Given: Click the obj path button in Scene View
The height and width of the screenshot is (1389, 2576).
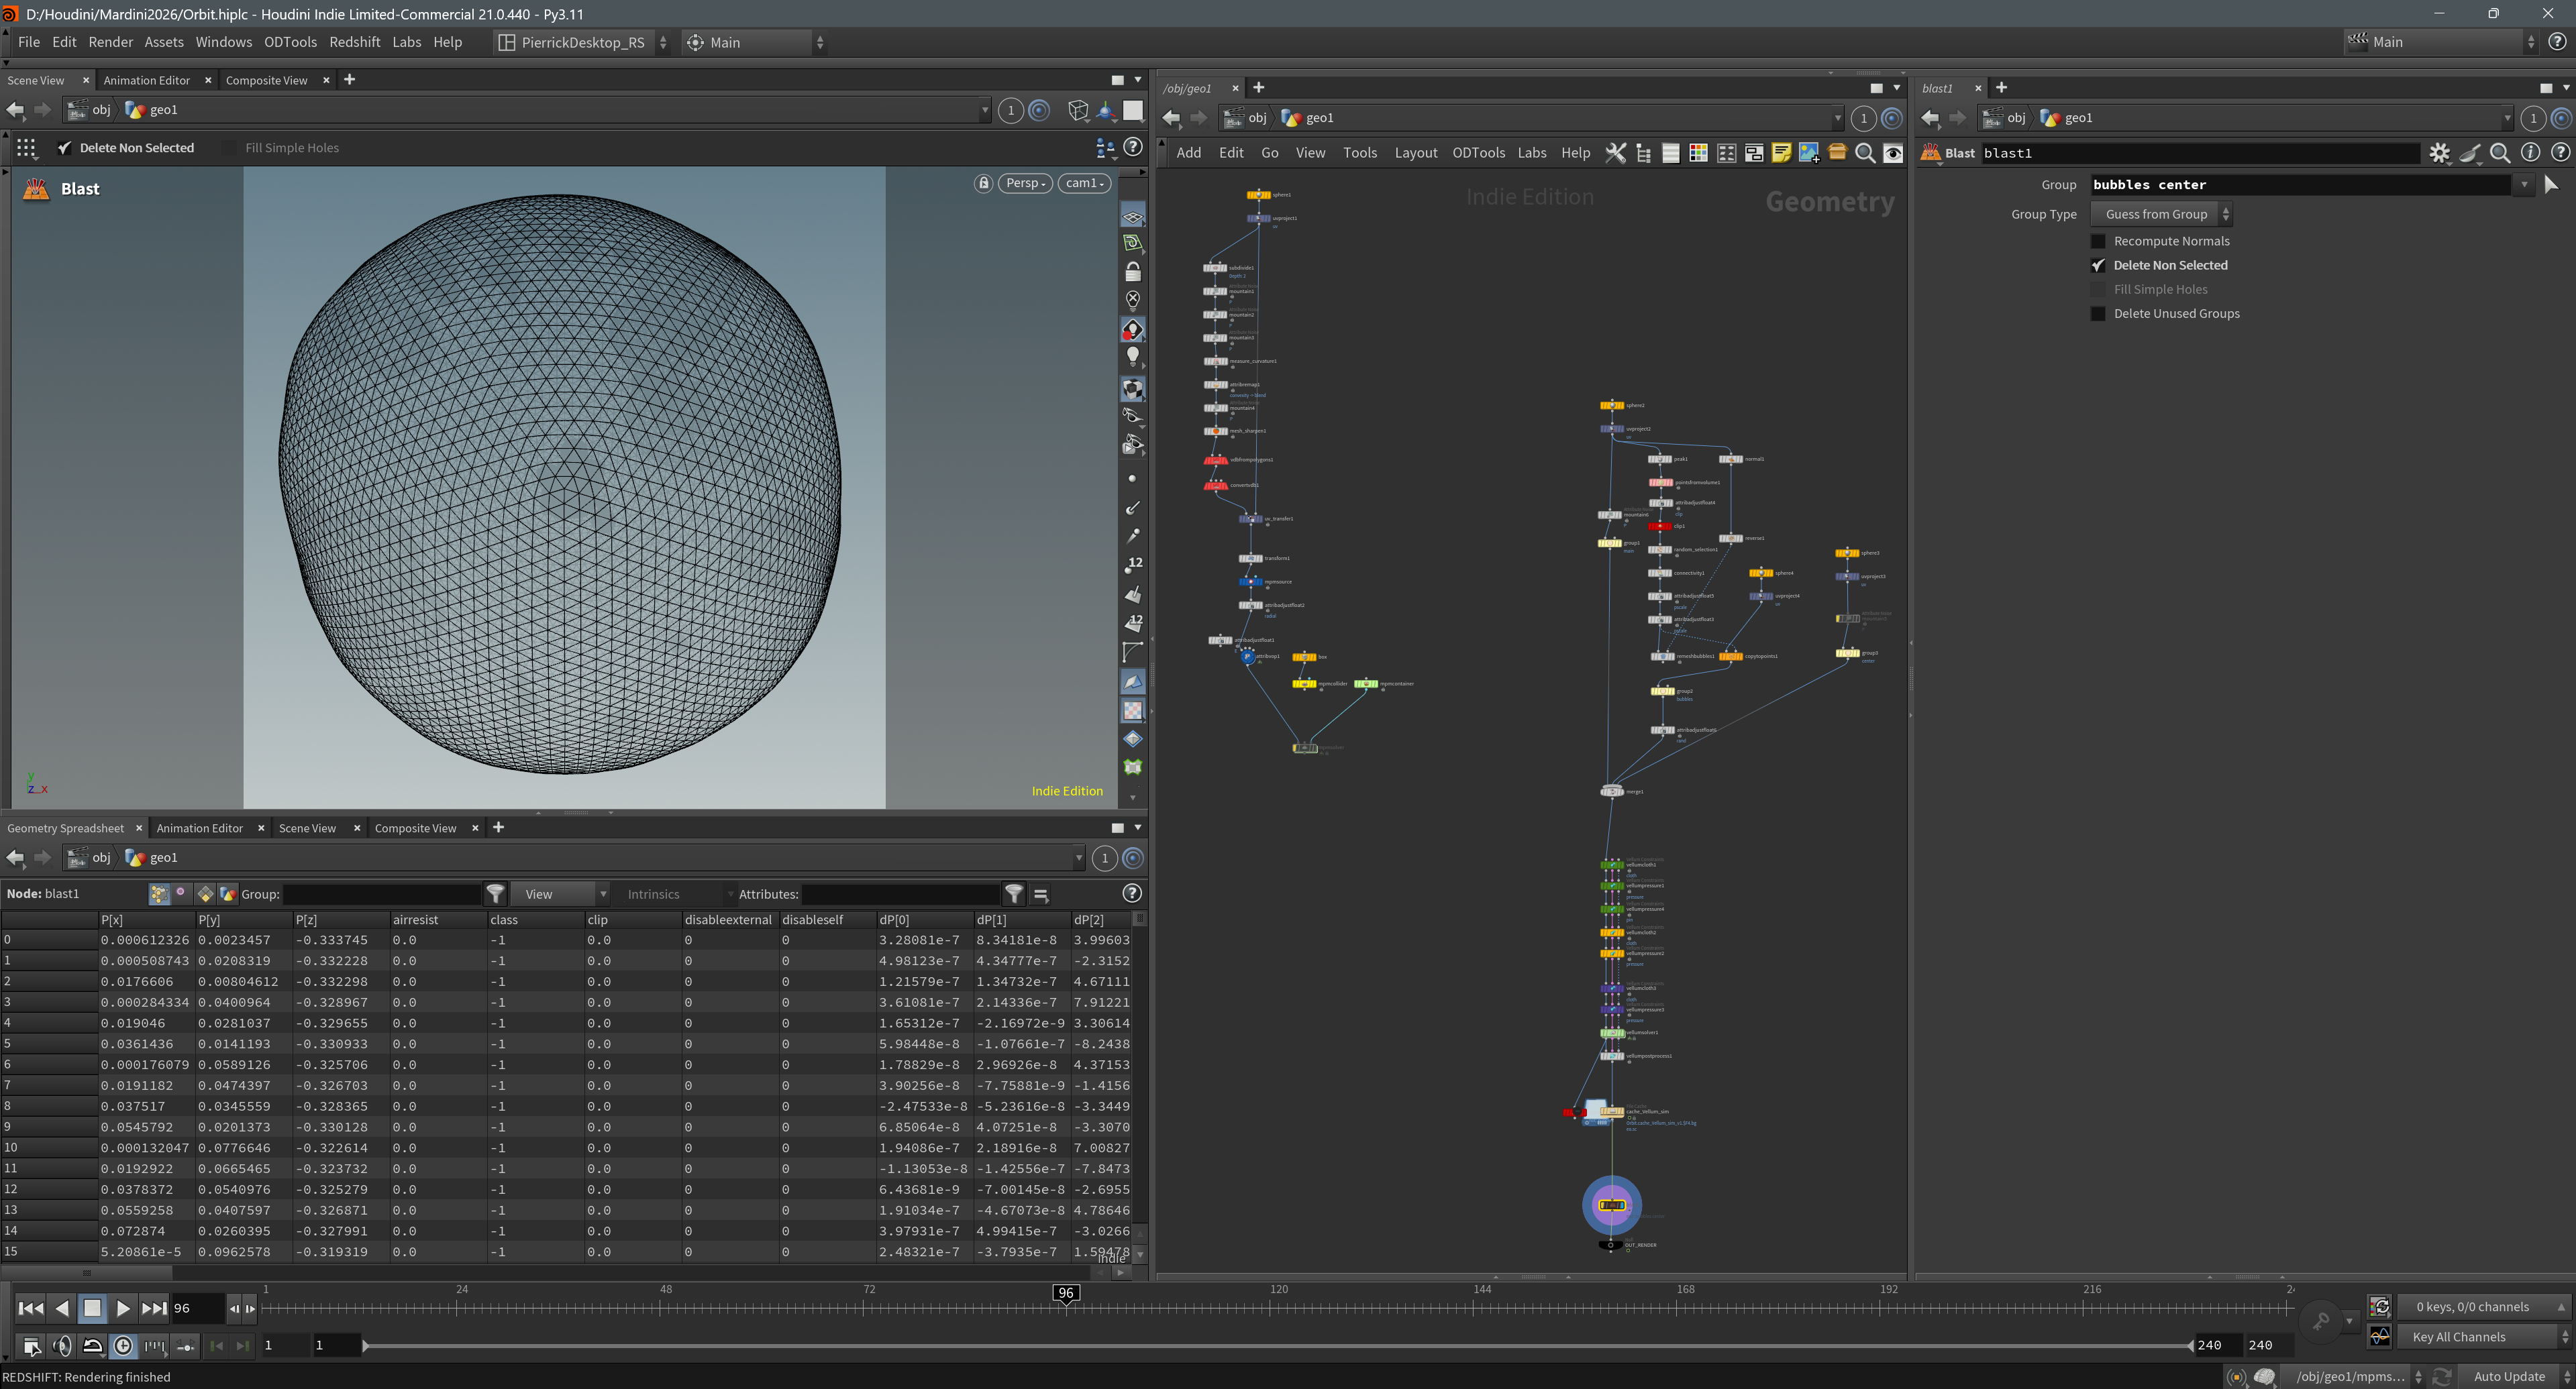Looking at the screenshot, I should 91,110.
